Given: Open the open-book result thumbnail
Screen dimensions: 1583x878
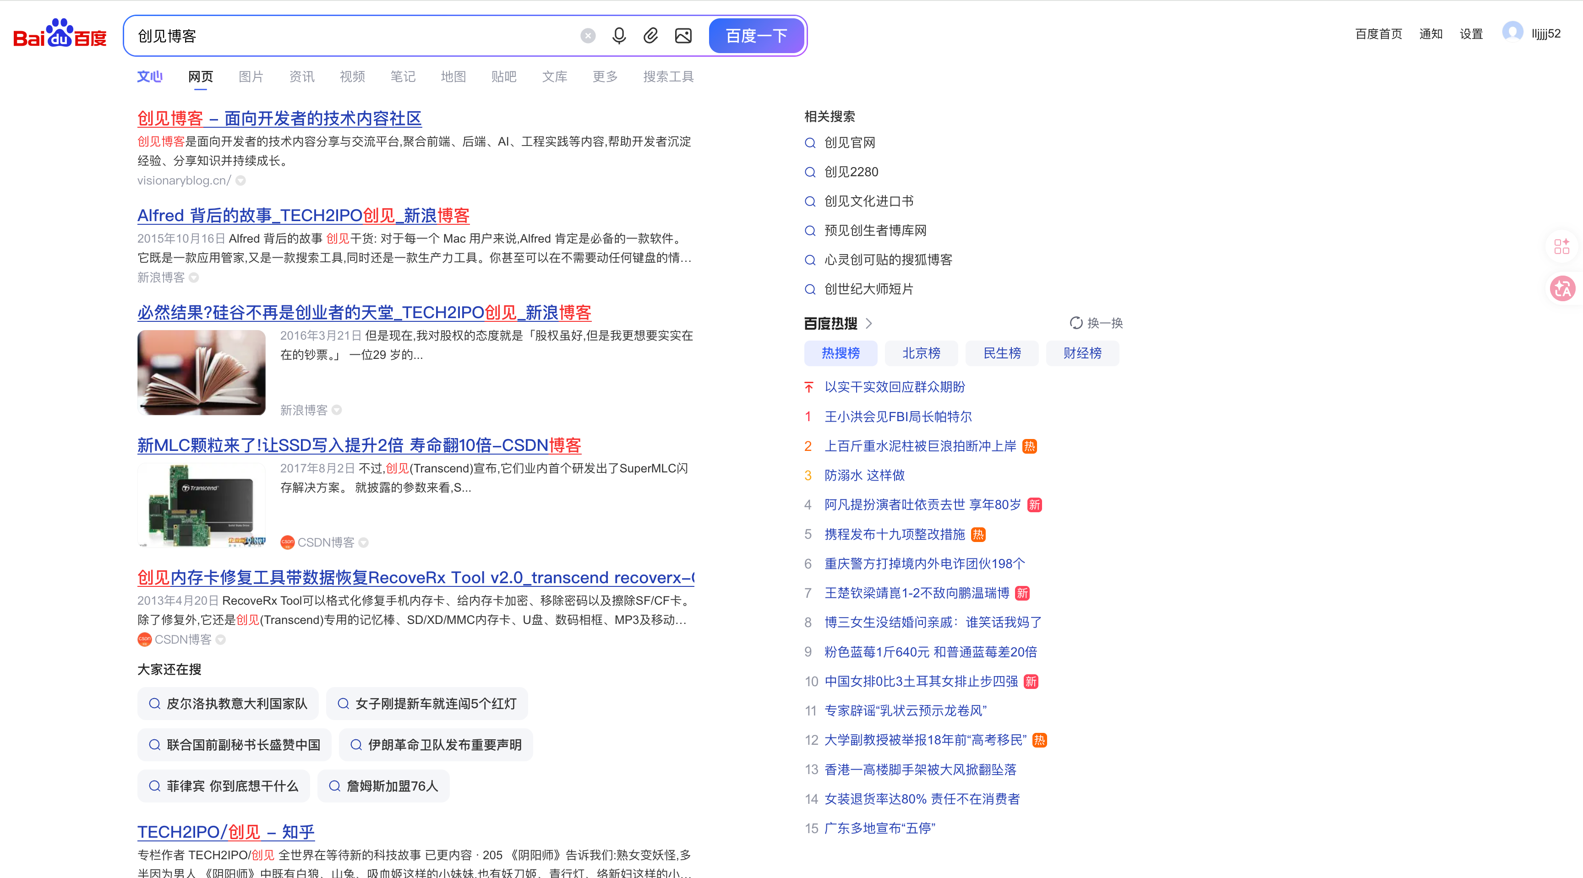Looking at the screenshot, I should click(202, 373).
